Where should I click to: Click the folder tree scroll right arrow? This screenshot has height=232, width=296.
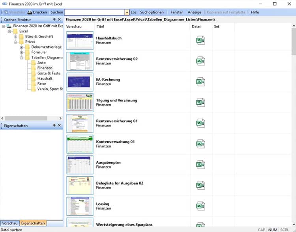(60, 118)
